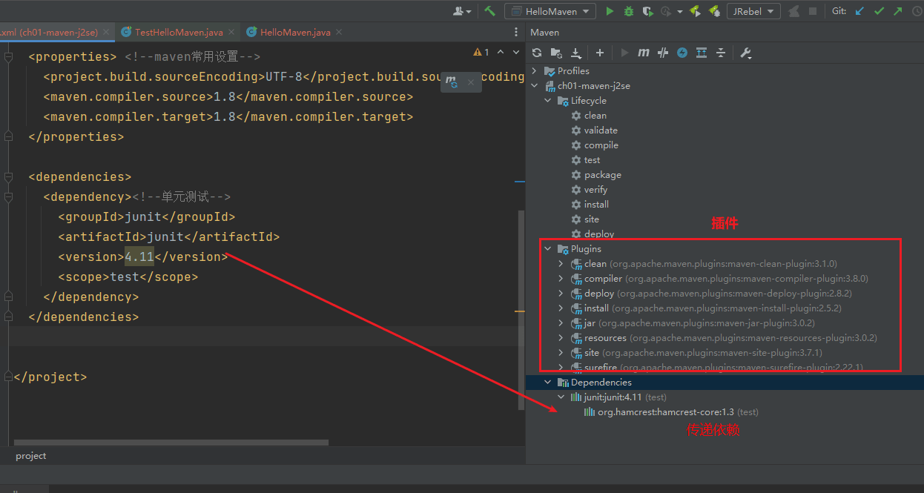Click the floating Load Maven Changes icon
Viewport: 924px width, 493px height.
click(451, 82)
